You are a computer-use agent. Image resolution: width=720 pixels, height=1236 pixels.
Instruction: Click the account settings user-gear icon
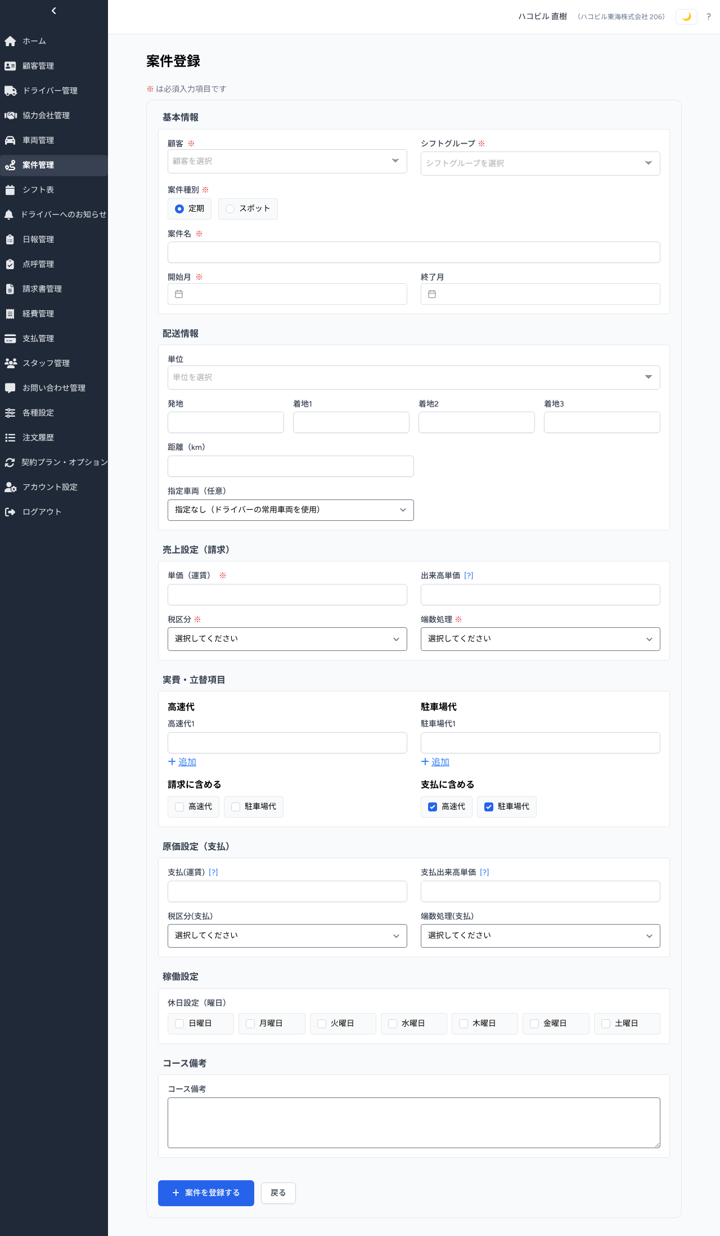(x=10, y=487)
